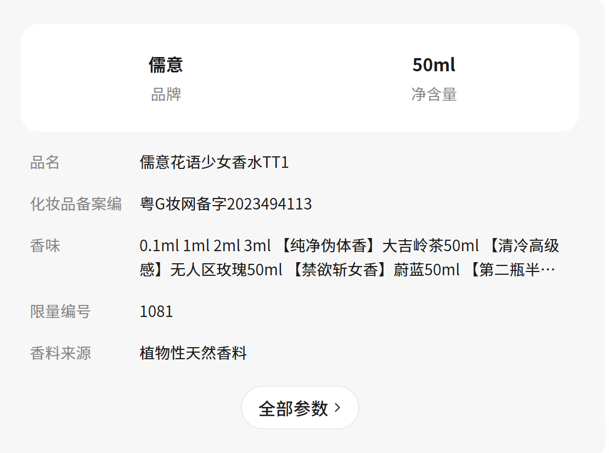Click the chevron arrow beside 全部参数
This screenshot has width=609, height=453.
tap(337, 408)
